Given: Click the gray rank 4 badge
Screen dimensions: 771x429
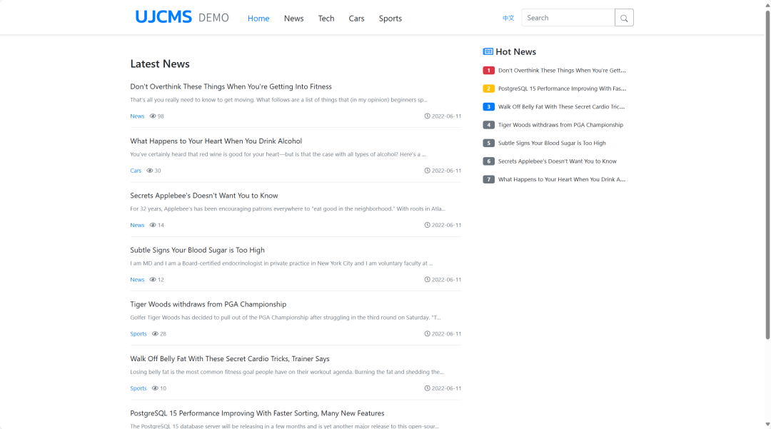Looking at the screenshot, I should [x=488, y=125].
